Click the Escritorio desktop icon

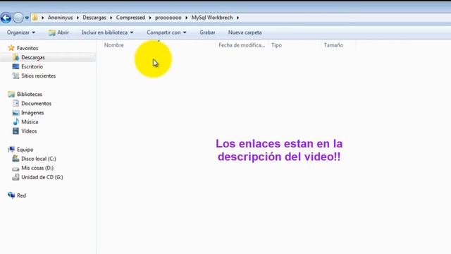point(16,66)
